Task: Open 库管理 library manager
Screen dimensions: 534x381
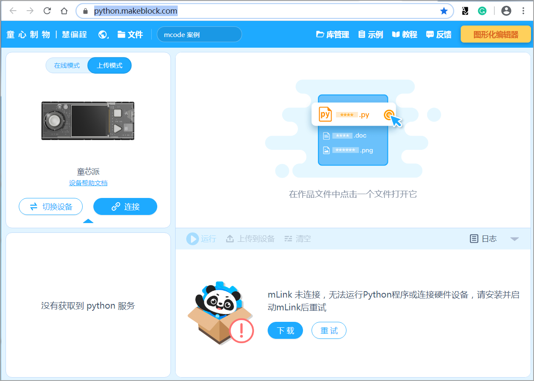Action: [332, 34]
